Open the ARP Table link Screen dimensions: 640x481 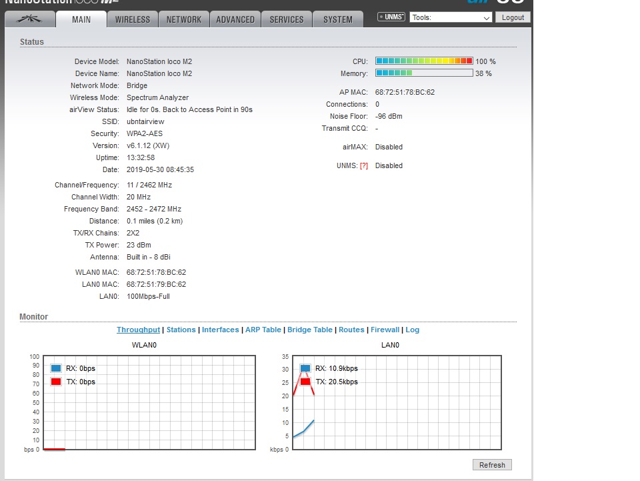[263, 330]
